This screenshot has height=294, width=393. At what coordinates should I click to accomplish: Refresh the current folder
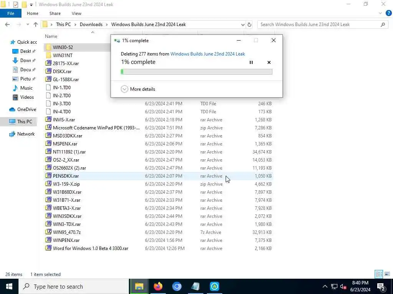tap(249, 24)
